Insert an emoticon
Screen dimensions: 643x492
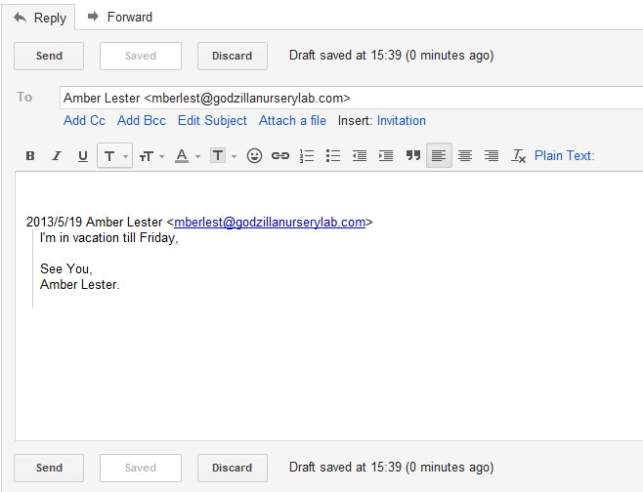[254, 155]
